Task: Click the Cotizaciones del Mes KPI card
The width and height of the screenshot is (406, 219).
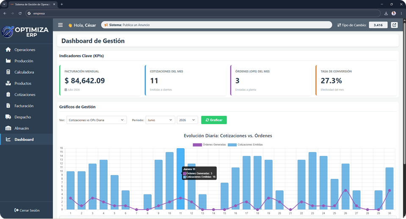Action: (185, 80)
